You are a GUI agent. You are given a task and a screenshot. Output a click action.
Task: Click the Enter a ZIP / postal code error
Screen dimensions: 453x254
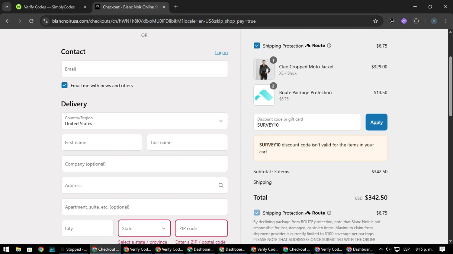click(x=200, y=242)
